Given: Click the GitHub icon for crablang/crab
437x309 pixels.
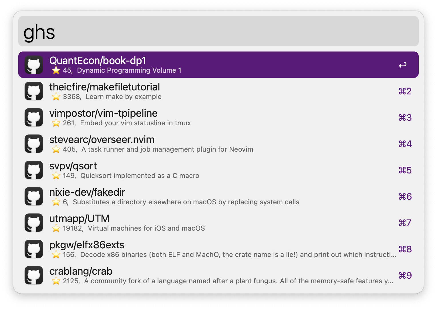Looking at the screenshot, I should point(34,276).
